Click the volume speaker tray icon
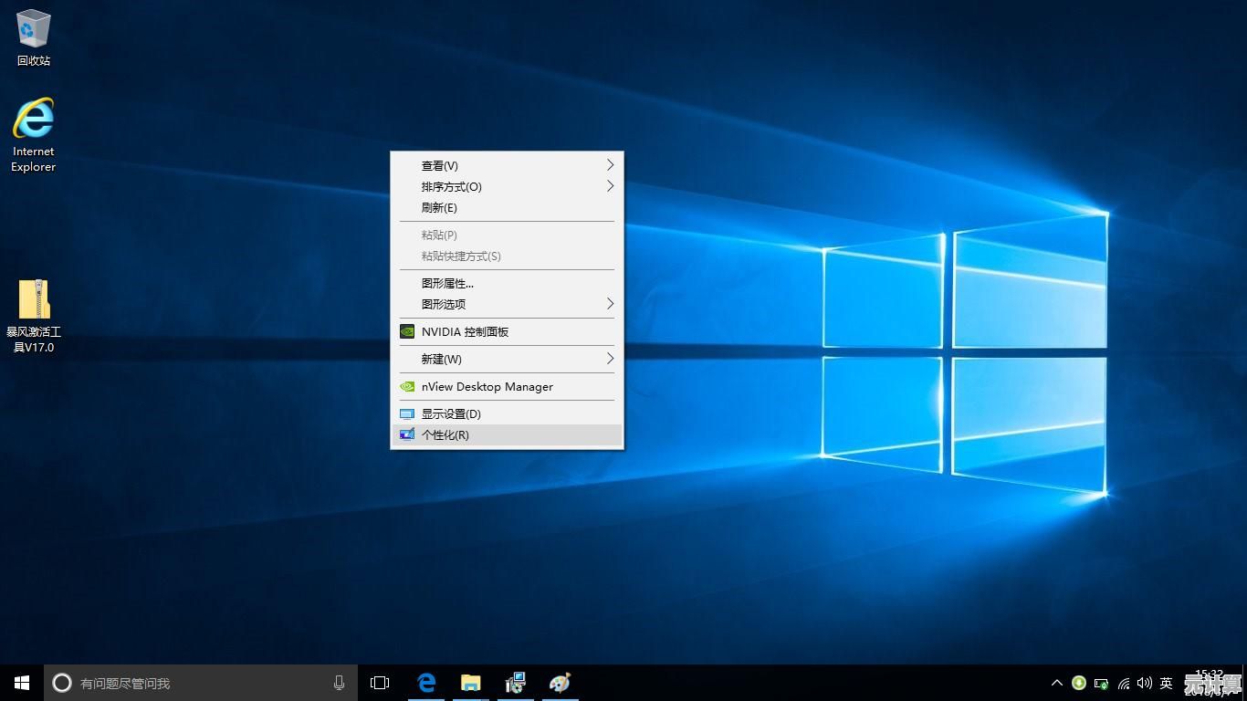Screen dimensions: 1247x701 (x=1144, y=683)
